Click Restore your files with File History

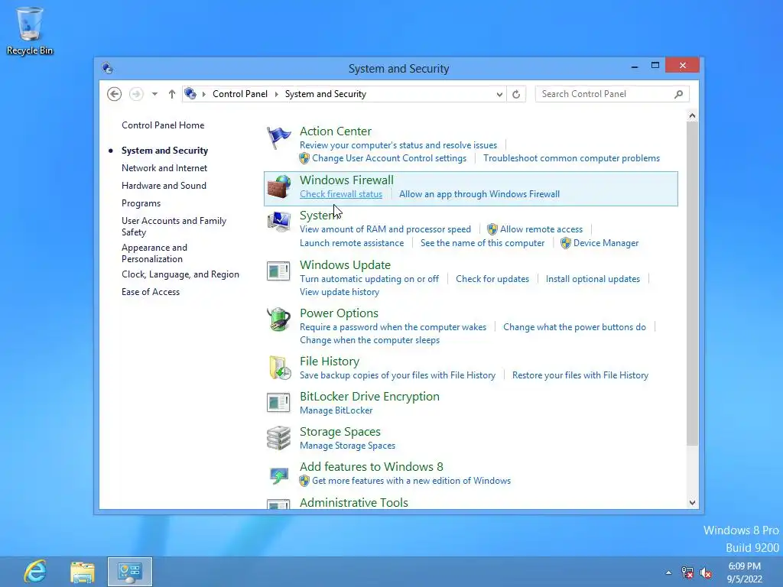(x=580, y=375)
